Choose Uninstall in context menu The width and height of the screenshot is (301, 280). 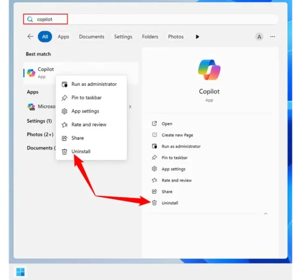(91, 152)
